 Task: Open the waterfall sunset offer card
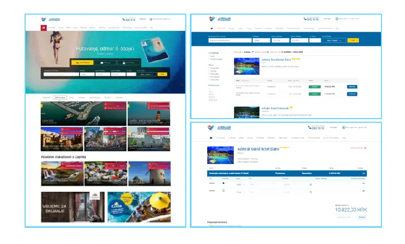click(62, 173)
